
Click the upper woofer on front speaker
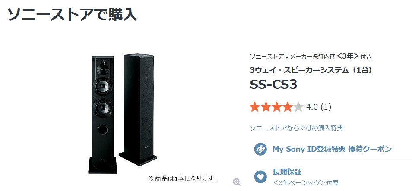coord(104,86)
